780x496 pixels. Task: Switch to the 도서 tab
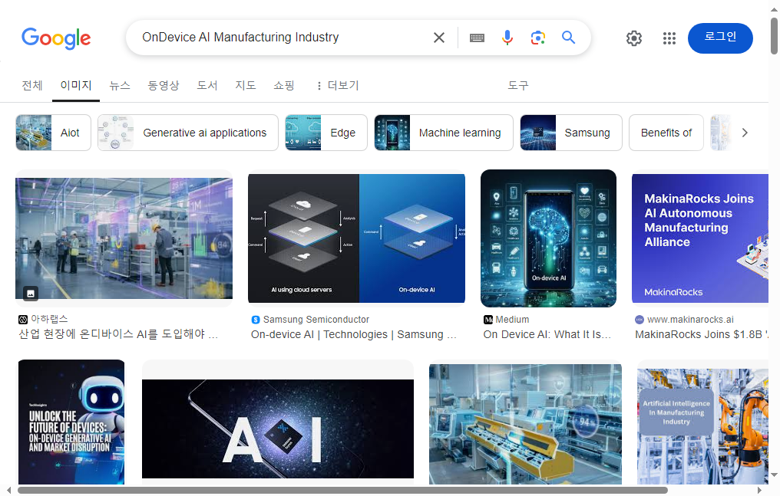tap(207, 85)
